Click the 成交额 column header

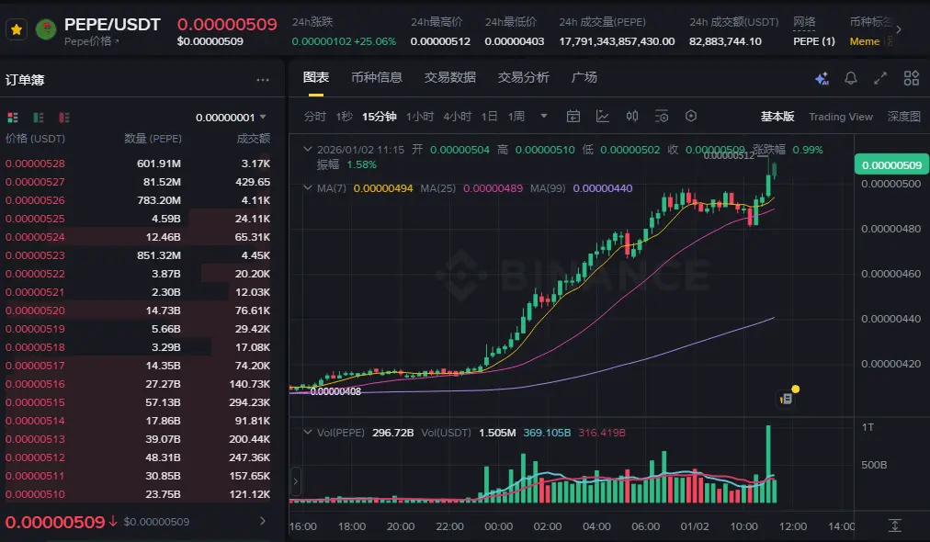click(254, 139)
